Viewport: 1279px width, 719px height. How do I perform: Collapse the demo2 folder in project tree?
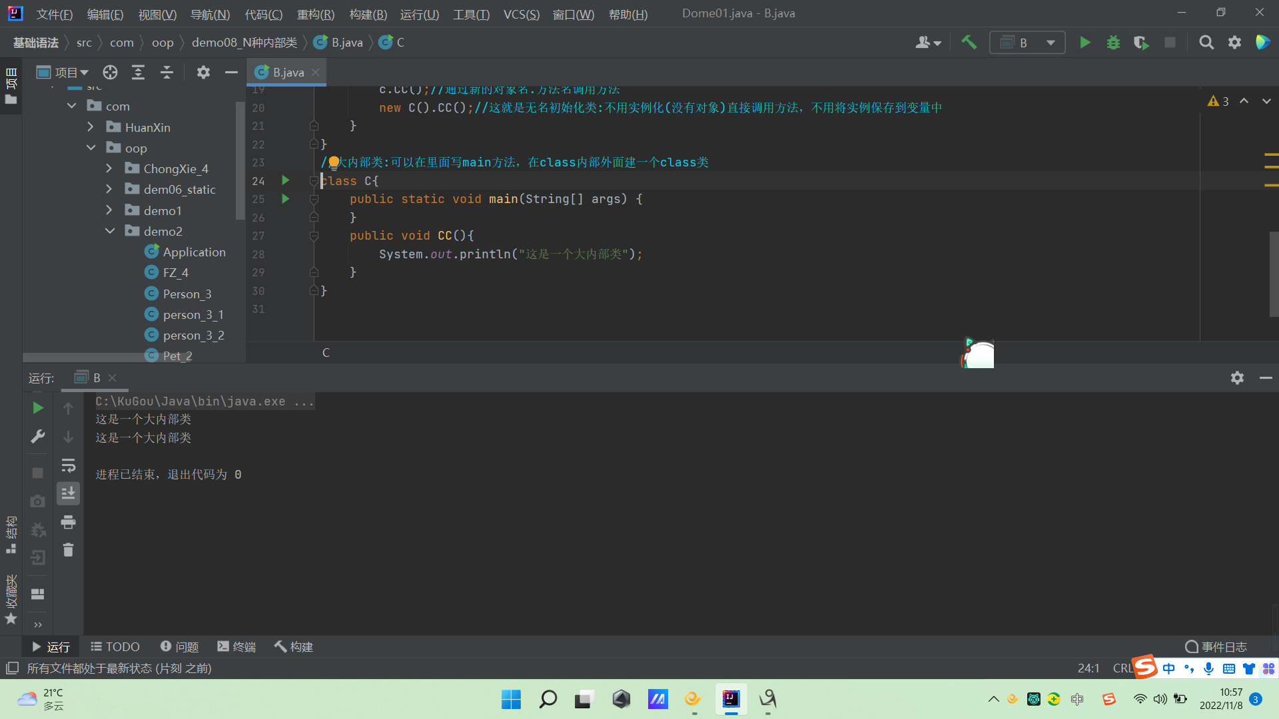[110, 231]
